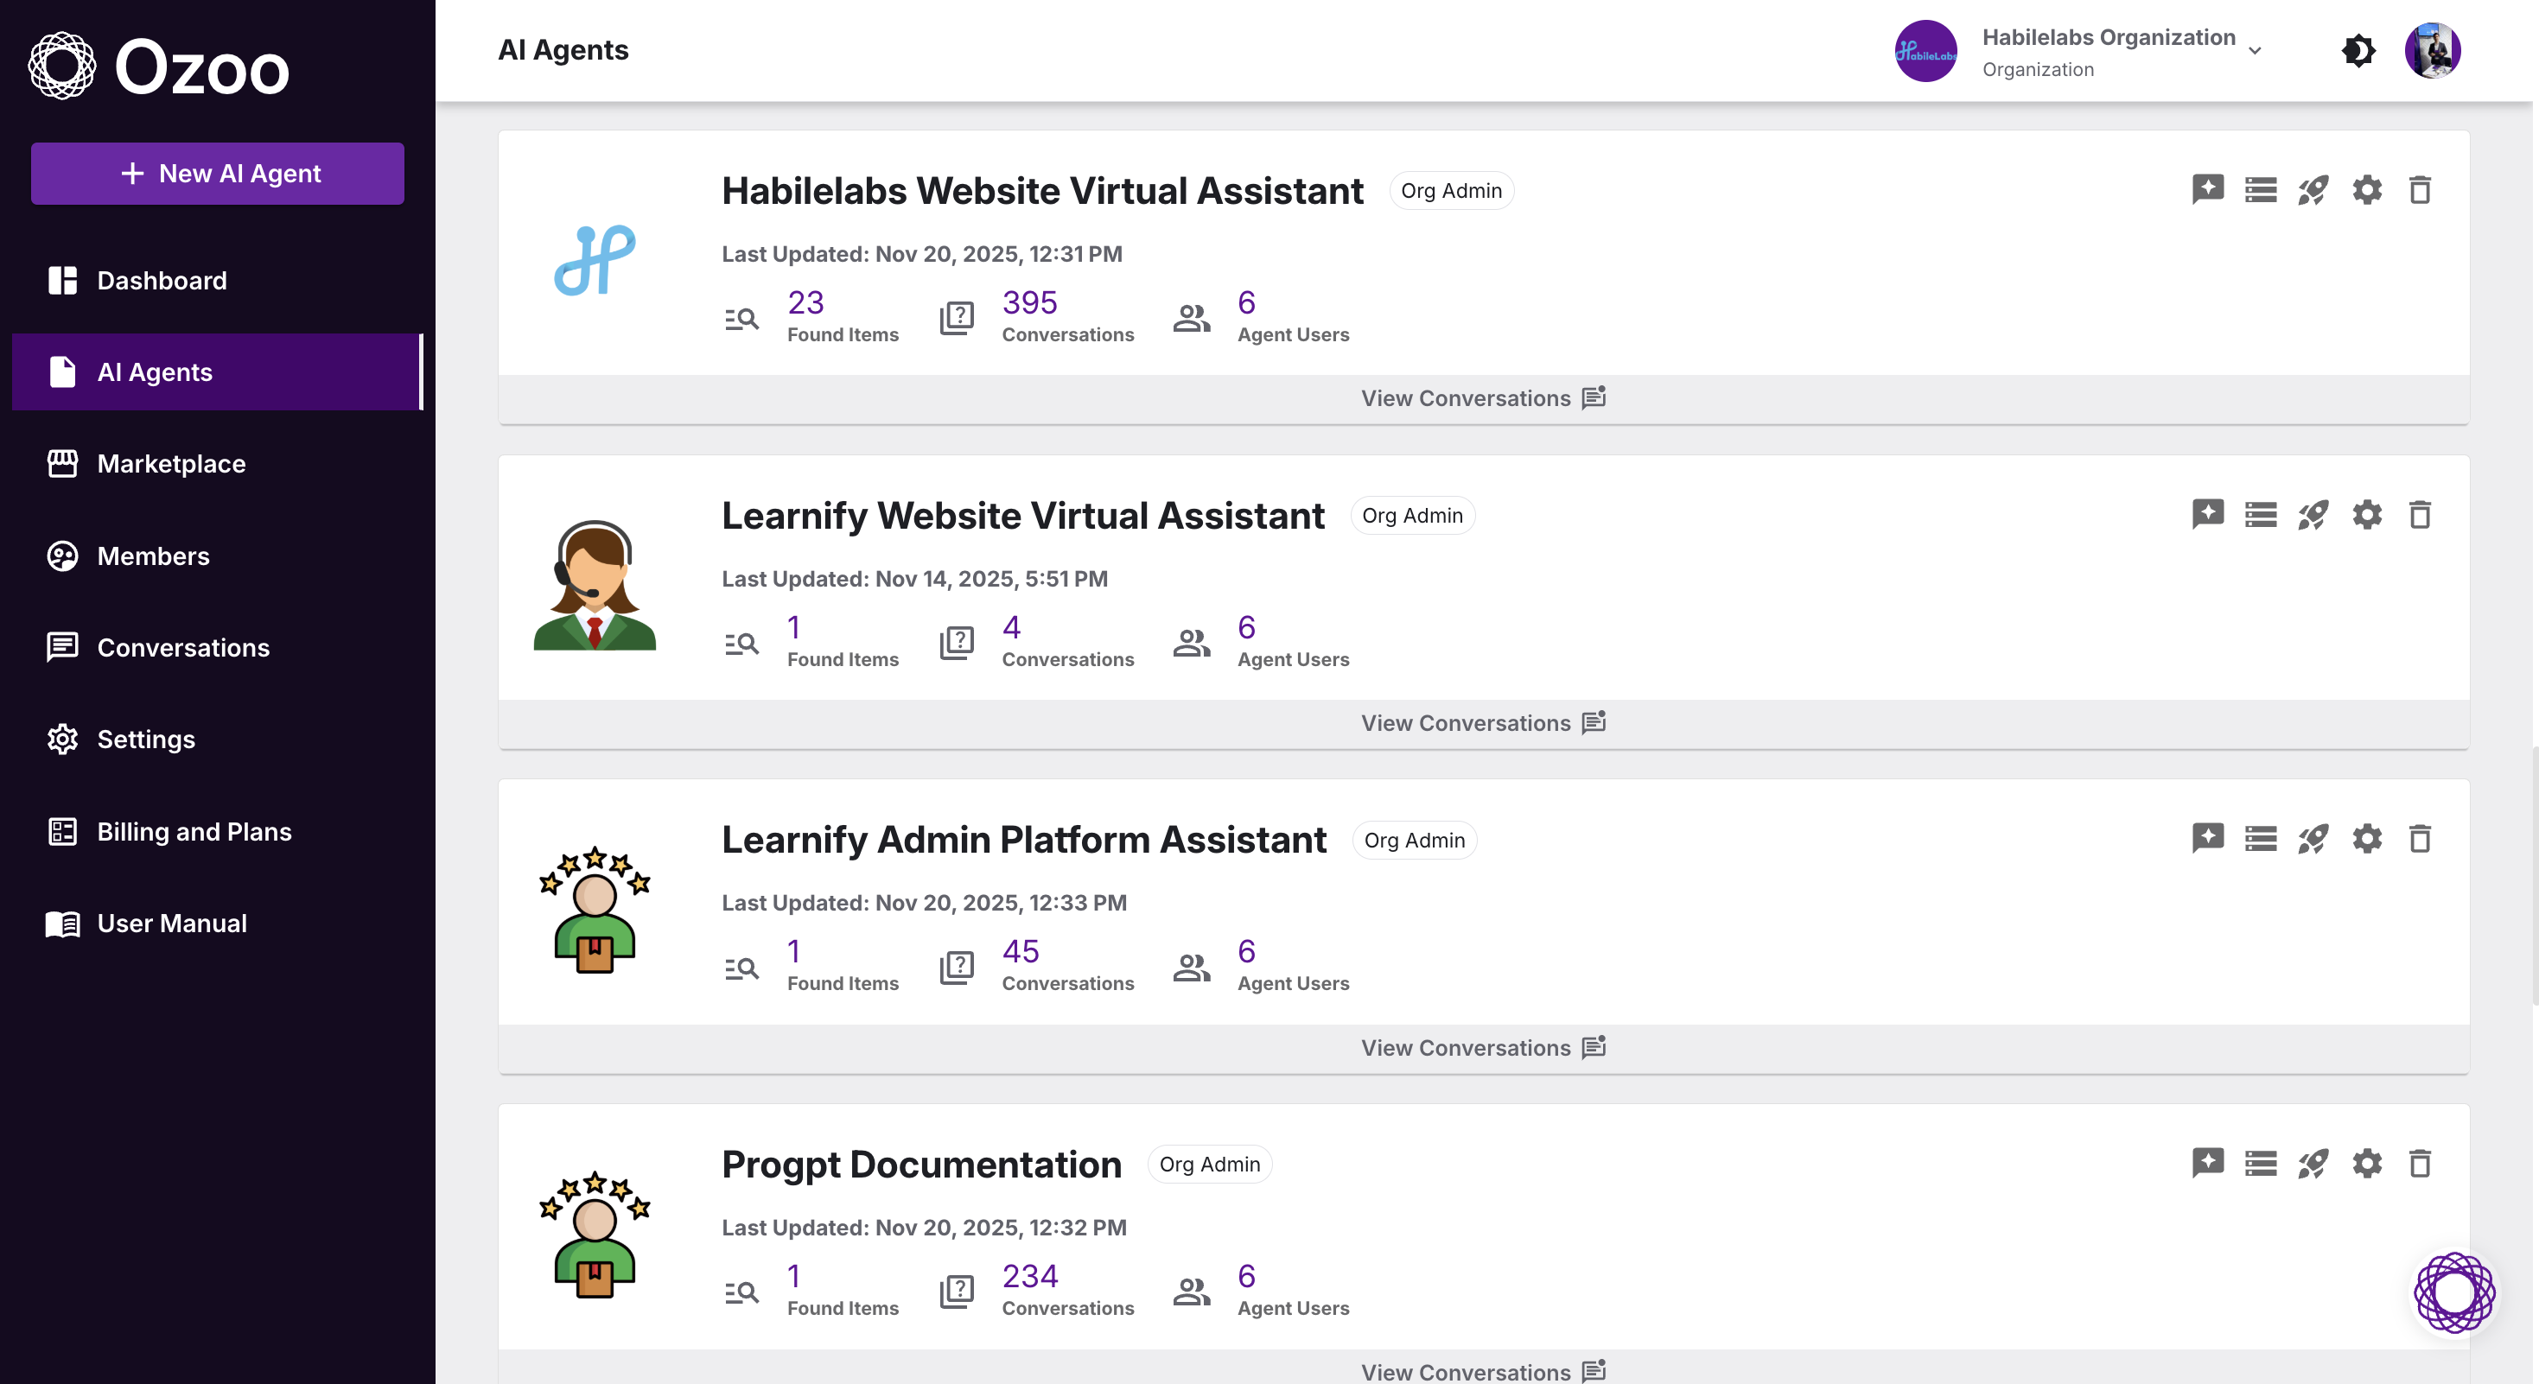Delete Learnify Admin Platform Assistant via trash icon
This screenshot has height=1384, width=2539.
click(x=2420, y=838)
